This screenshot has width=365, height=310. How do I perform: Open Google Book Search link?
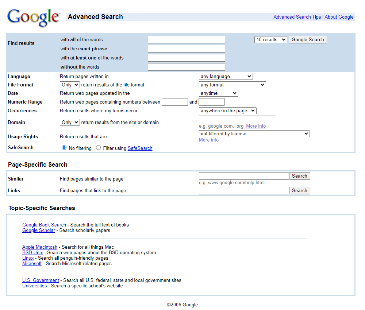pos(44,225)
